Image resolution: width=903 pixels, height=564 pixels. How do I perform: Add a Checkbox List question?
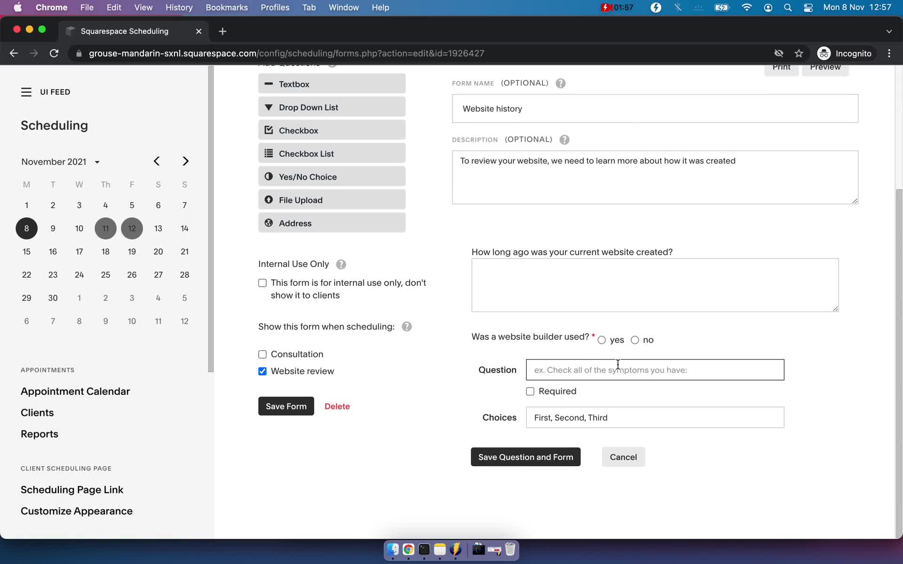[x=332, y=154]
